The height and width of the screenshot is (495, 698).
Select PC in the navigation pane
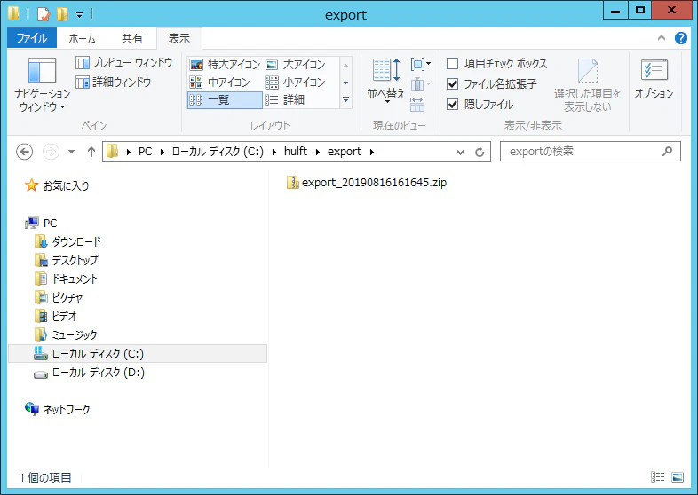42,223
